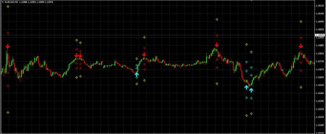Select the lowest yellow diamond on the far left

pyautogui.click(x=8, y=112)
